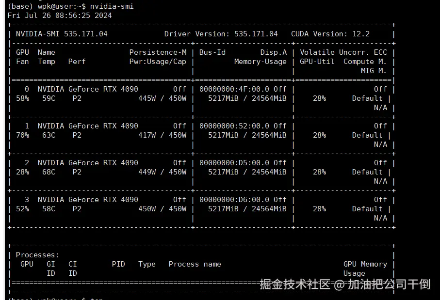Select GPU 3 fan speed 52%
This screenshot has height=300, width=440.
[22, 209]
